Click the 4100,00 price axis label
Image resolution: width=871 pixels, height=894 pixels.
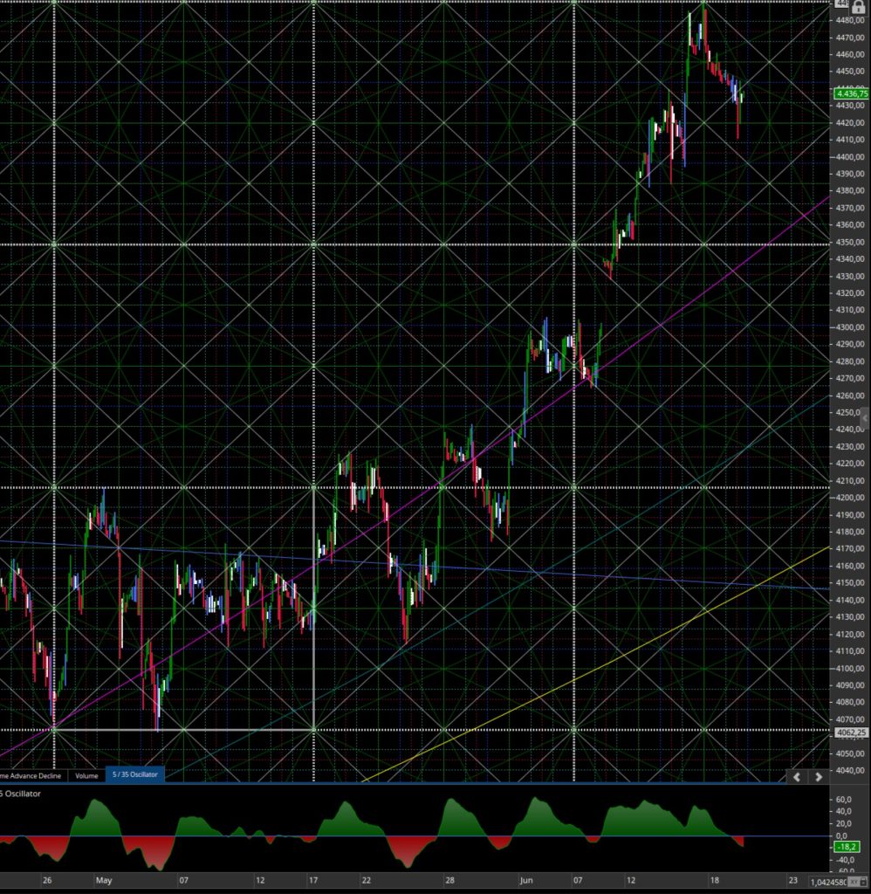[850, 668]
